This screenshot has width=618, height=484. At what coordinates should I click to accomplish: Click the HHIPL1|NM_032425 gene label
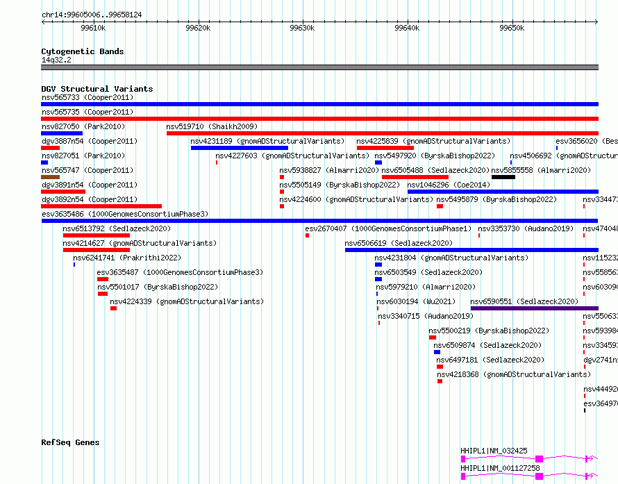tap(494, 451)
